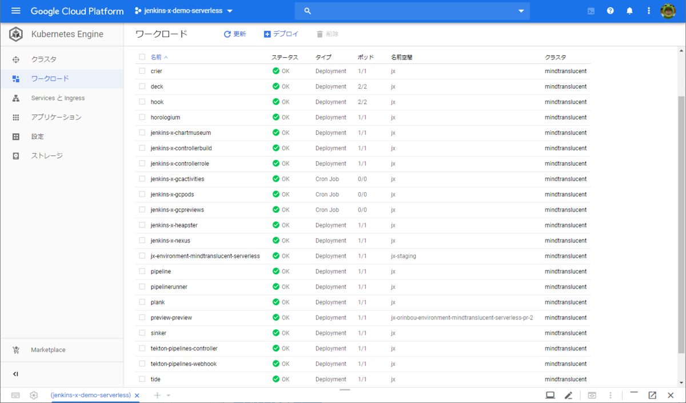The height and width of the screenshot is (403, 686).
Task: Open the three-dot settings menu in header
Action: coord(648,11)
